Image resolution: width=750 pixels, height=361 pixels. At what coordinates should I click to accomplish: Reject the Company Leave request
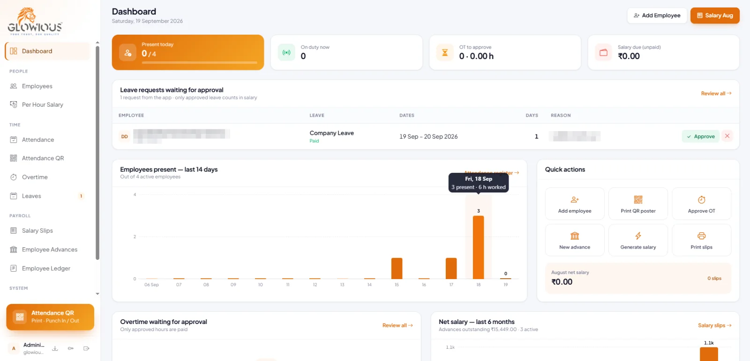[x=727, y=136]
